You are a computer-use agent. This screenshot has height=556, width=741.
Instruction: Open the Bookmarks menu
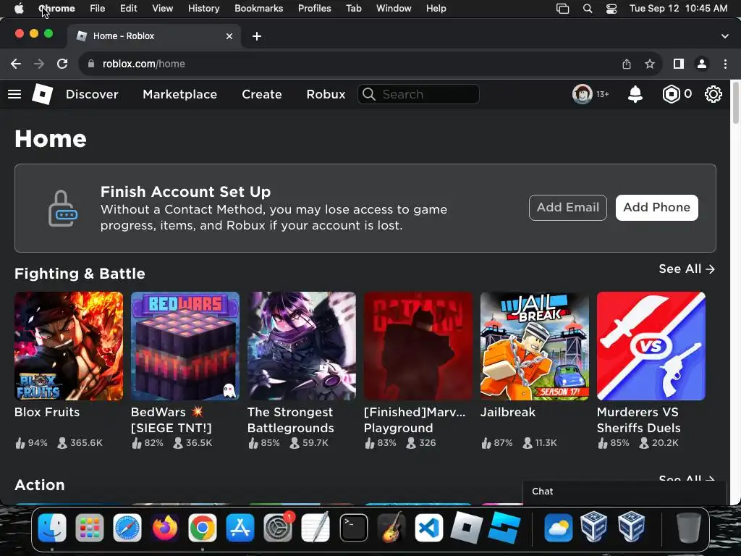(x=258, y=9)
